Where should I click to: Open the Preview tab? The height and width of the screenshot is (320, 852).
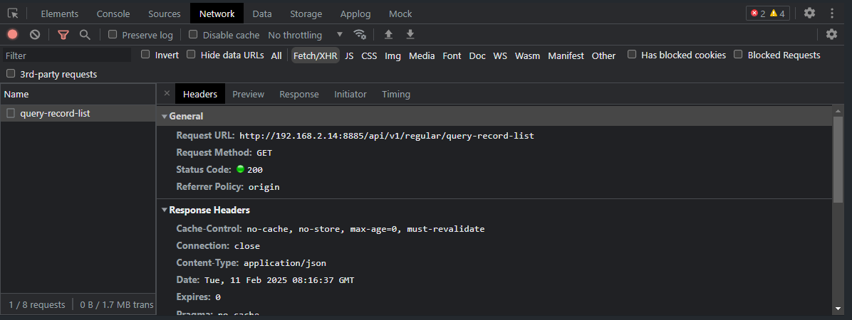click(248, 94)
